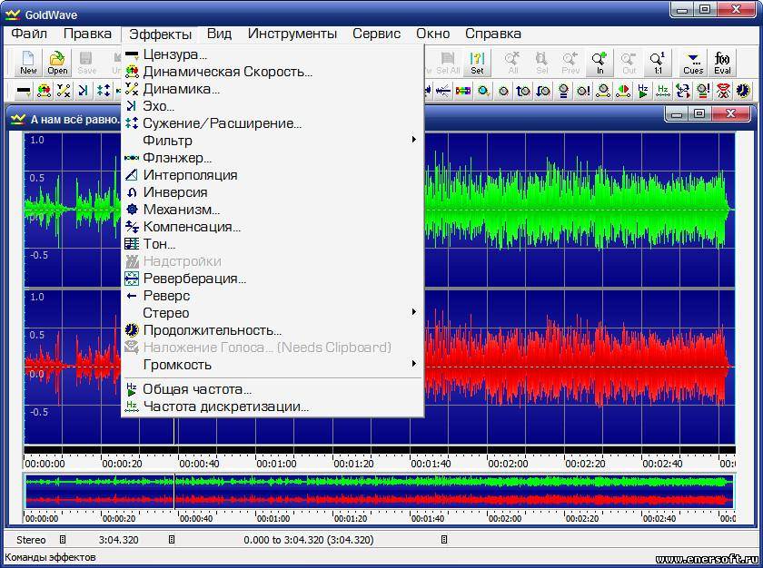Expand the Громкость submenu arrow
The width and height of the screenshot is (763, 568).
tap(414, 364)
